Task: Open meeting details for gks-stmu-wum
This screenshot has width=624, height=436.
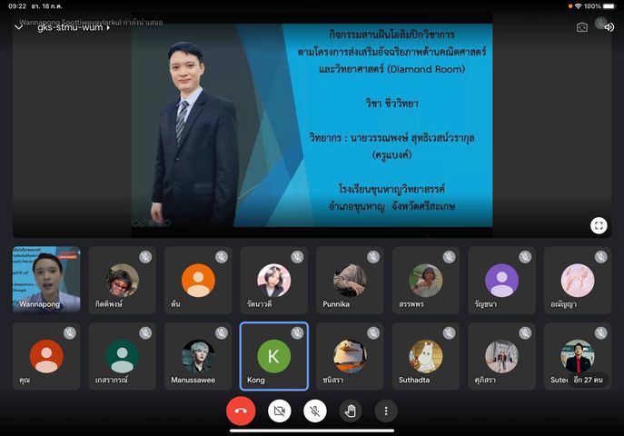Action: click(74, 27)
